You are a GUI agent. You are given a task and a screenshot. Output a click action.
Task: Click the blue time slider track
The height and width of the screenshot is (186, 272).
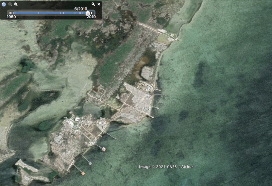(x=49, y=13)
